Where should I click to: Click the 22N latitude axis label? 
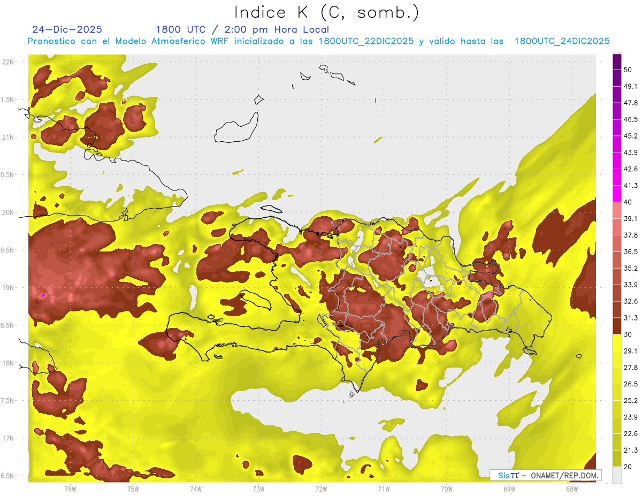9,62
